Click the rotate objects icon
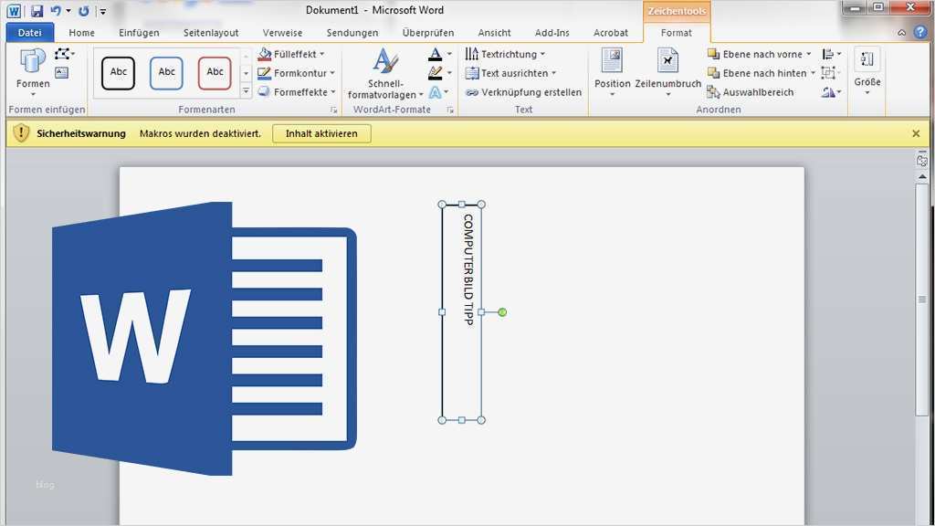This screenshot has width=935, height=526. (x=827, y=92)
